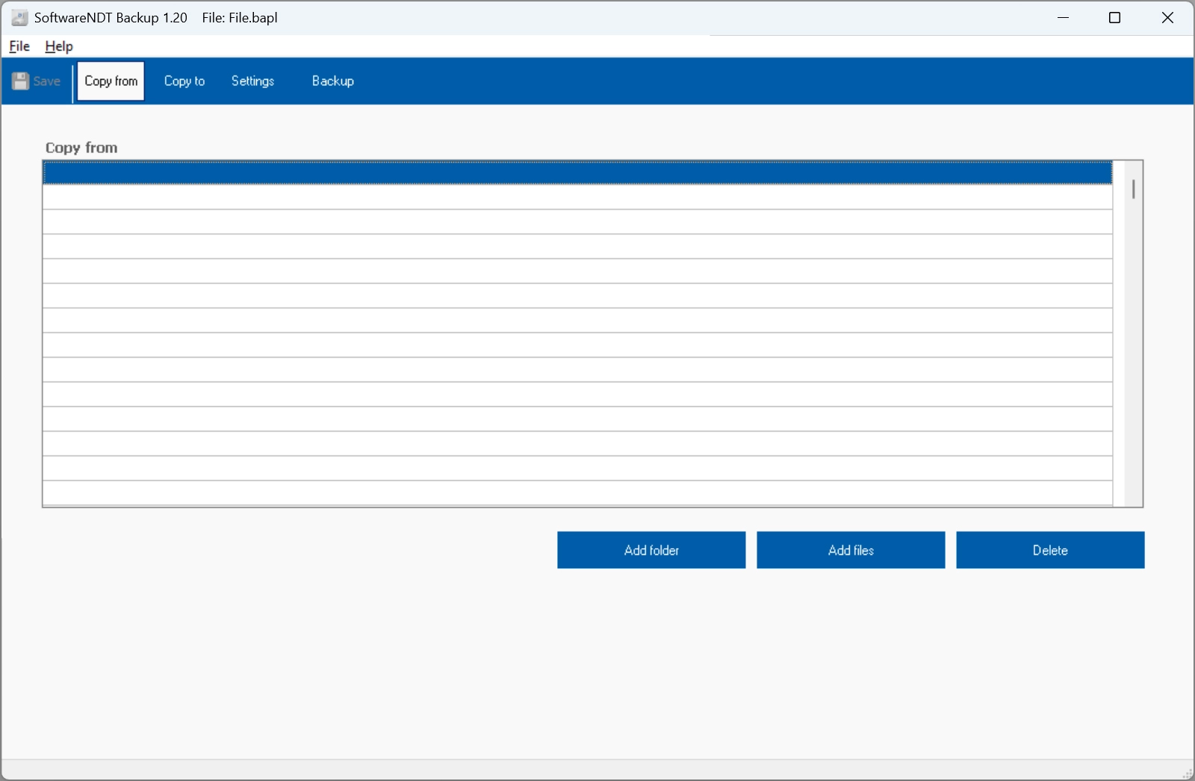Open the Help menu
This screenshot has width=1195, height=781.
[59, 46]
